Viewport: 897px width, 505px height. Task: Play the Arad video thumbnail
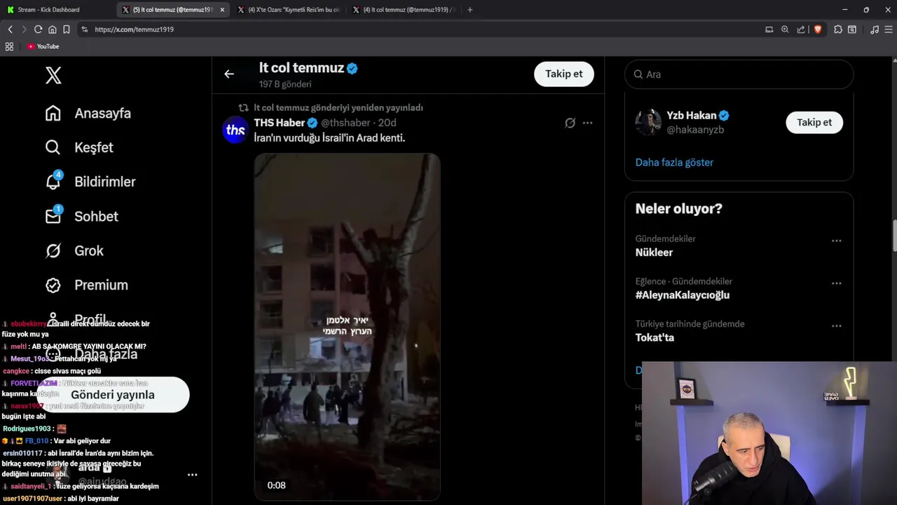click(x=347, y=326)
